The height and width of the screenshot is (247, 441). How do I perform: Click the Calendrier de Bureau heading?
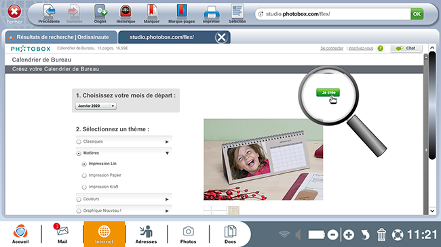[x=41, y=60]
